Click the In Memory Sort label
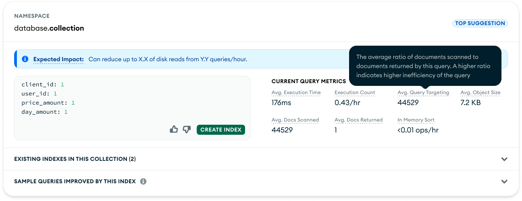This screenshot has width=522, height=201. (x=416, y=120)
